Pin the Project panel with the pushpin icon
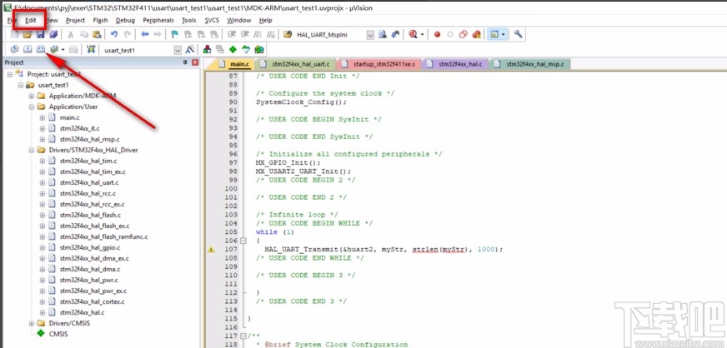This screenshot has width=727, height=348. [x=185, y=62]
